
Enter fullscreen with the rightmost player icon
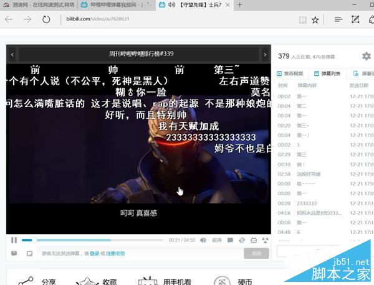pyautogui.click(x=266, y=240)
